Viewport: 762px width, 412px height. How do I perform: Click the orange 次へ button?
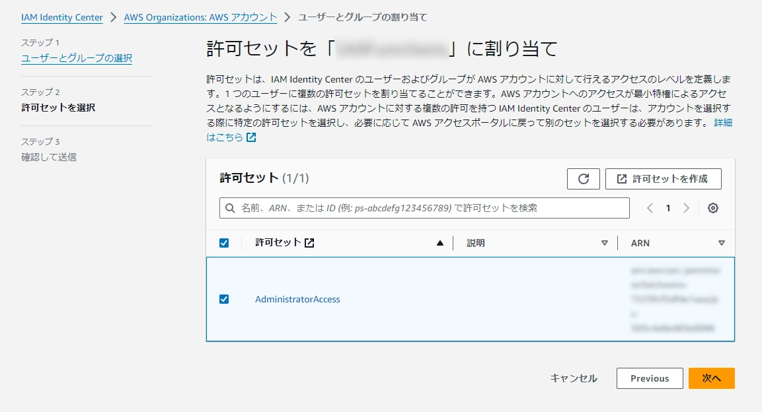712,378
